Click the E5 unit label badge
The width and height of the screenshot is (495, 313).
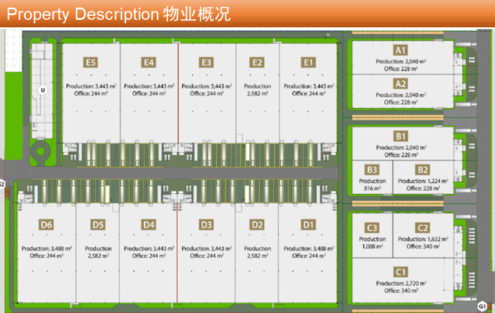point(91,63)
